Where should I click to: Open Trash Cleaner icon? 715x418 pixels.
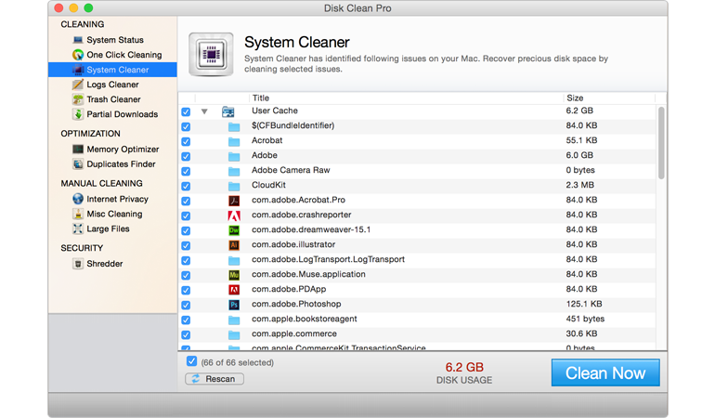[x=78, y=99]
